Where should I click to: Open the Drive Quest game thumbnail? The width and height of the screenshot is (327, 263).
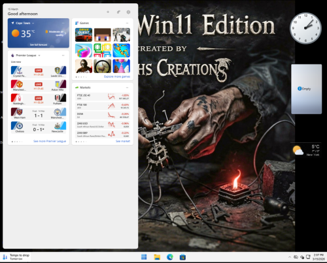click(84, 35)
